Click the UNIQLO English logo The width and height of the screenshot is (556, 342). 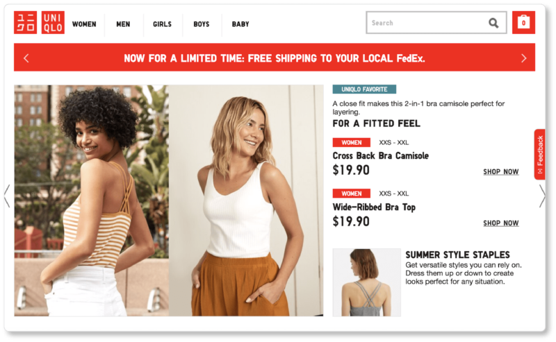(x=53, y=22)
